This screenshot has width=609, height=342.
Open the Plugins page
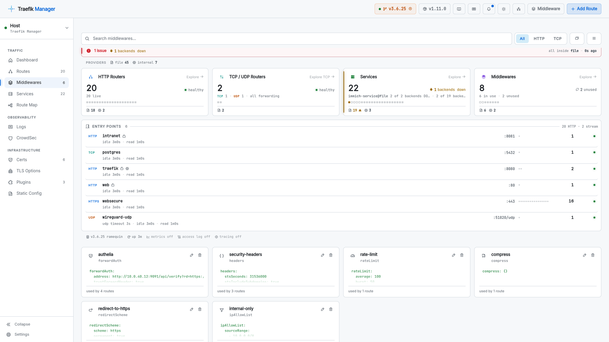pyautogui.click(x=37, y=182)
